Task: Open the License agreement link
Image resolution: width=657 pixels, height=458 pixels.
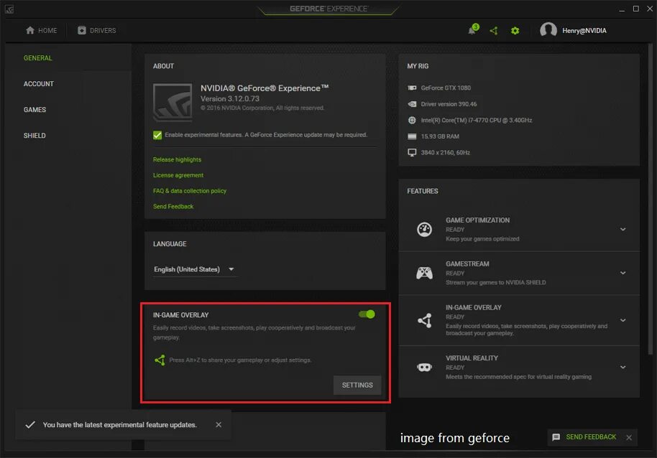Action: [x=178, y=174]
